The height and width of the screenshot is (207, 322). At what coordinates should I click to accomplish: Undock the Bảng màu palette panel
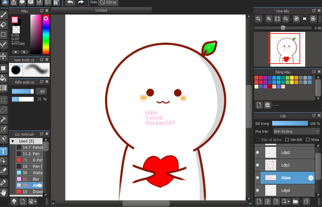click(x=314, y=72)
